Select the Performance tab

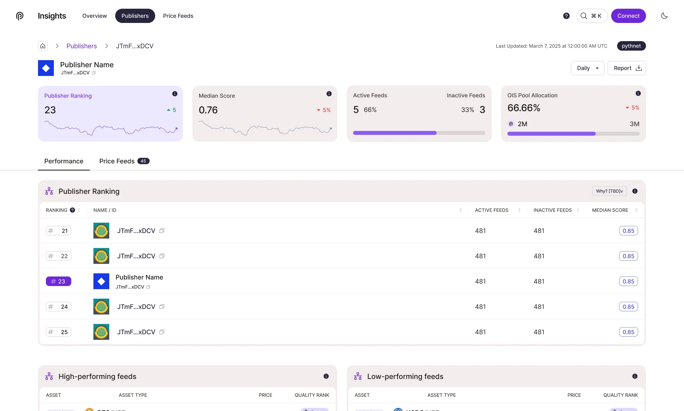[x=64, y=161]
